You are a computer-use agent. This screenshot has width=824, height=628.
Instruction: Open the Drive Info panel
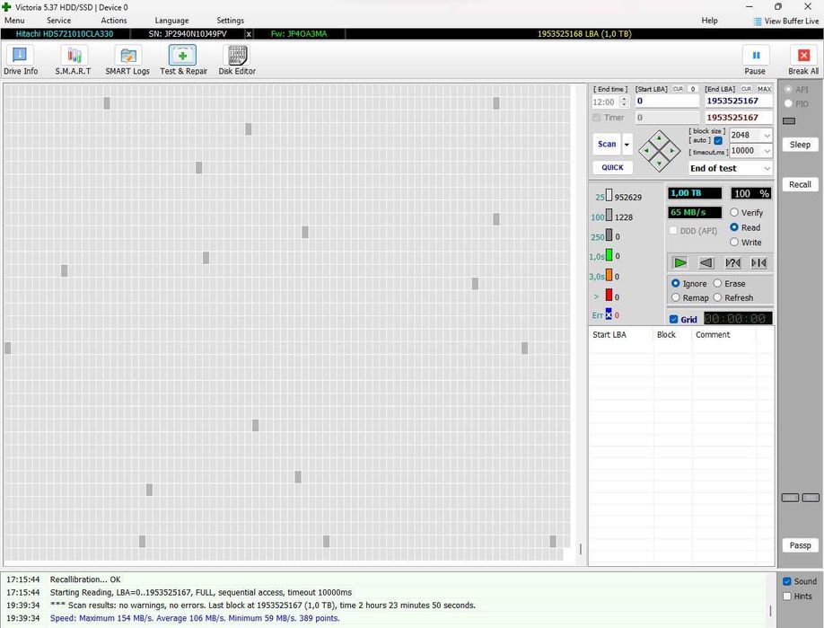tap(20, 59)
